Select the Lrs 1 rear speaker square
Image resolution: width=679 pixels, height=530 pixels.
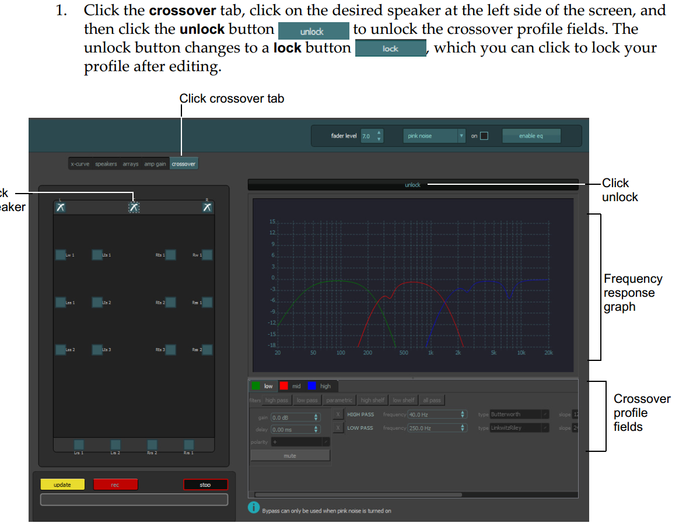pos(79,445)
